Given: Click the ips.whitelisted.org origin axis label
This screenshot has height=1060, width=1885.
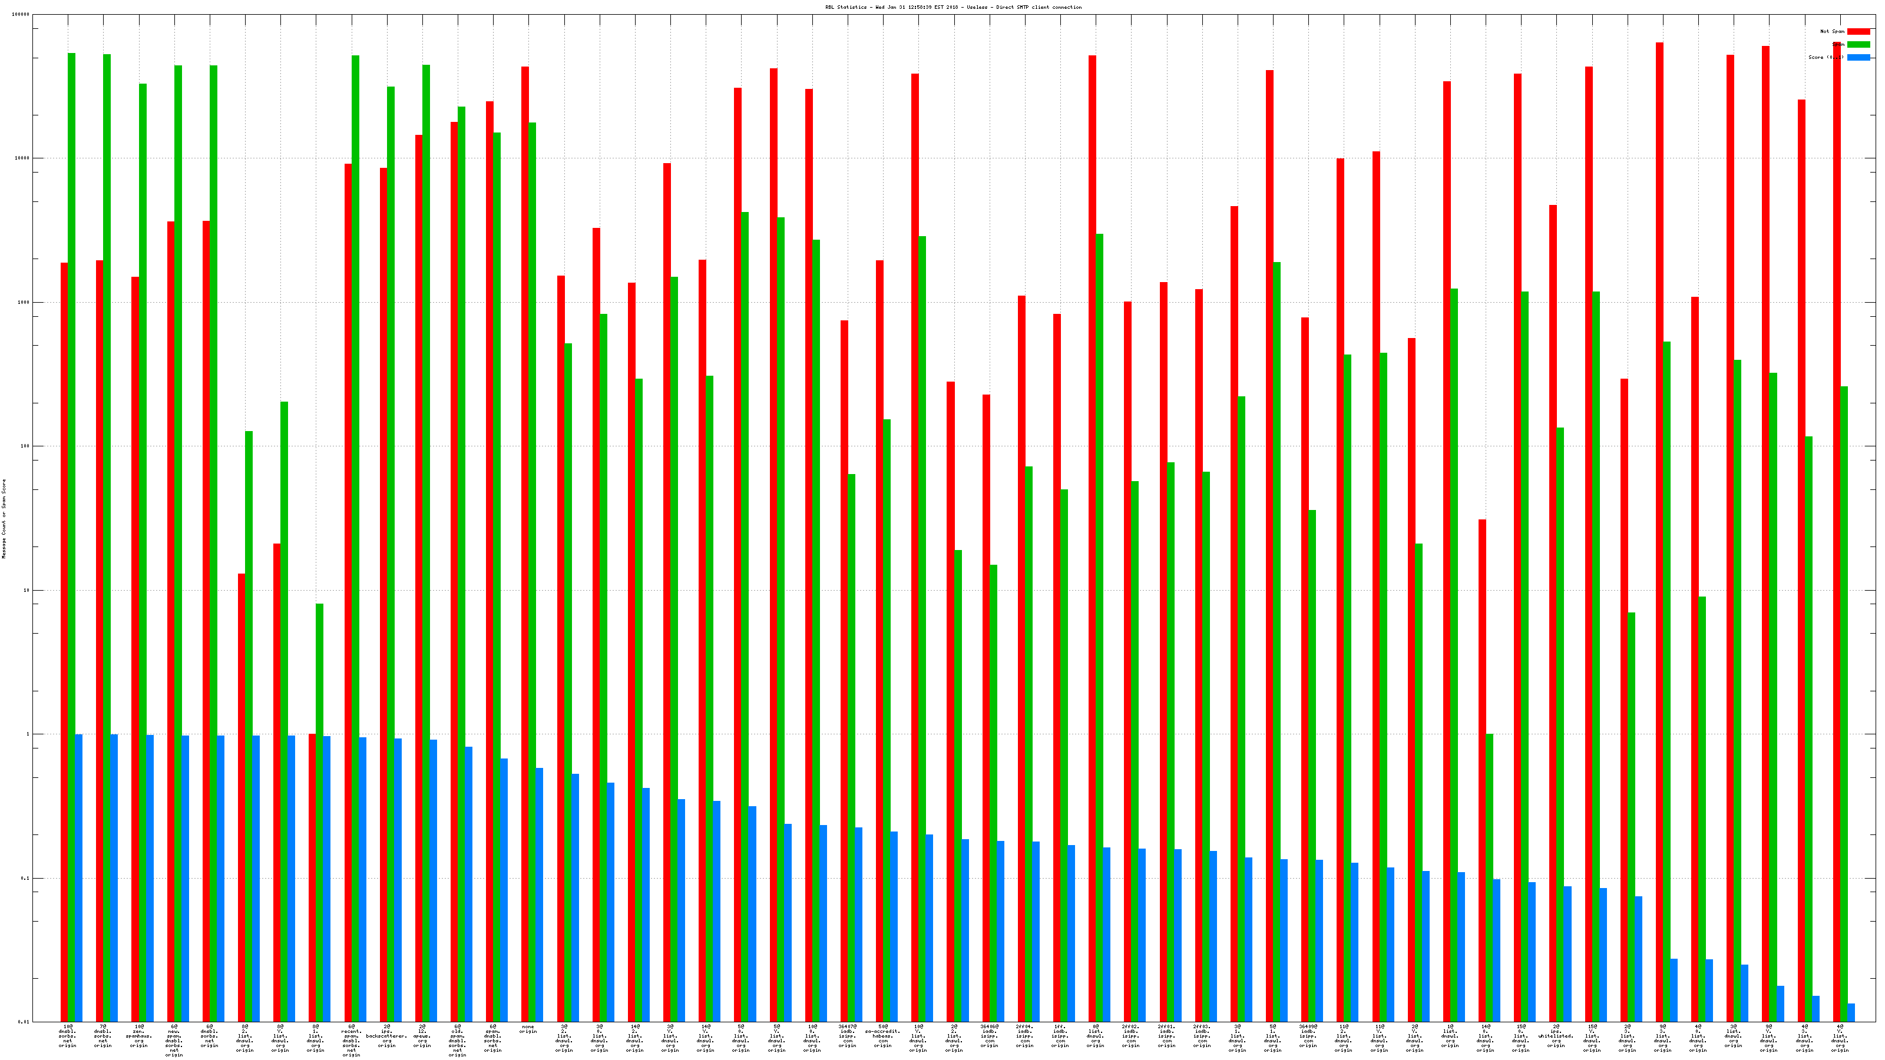Looking at the screenshot, I should 1556,1036.
